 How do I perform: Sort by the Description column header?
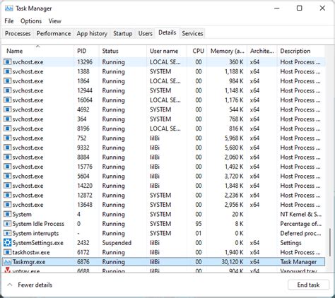301,51
